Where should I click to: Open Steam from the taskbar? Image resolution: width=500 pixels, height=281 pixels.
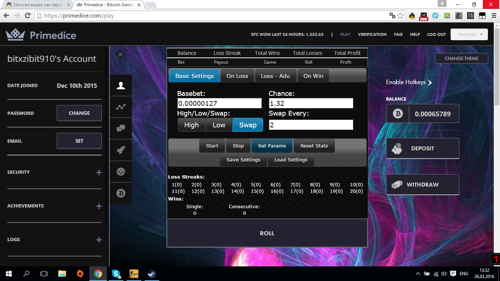click(151, 273)
